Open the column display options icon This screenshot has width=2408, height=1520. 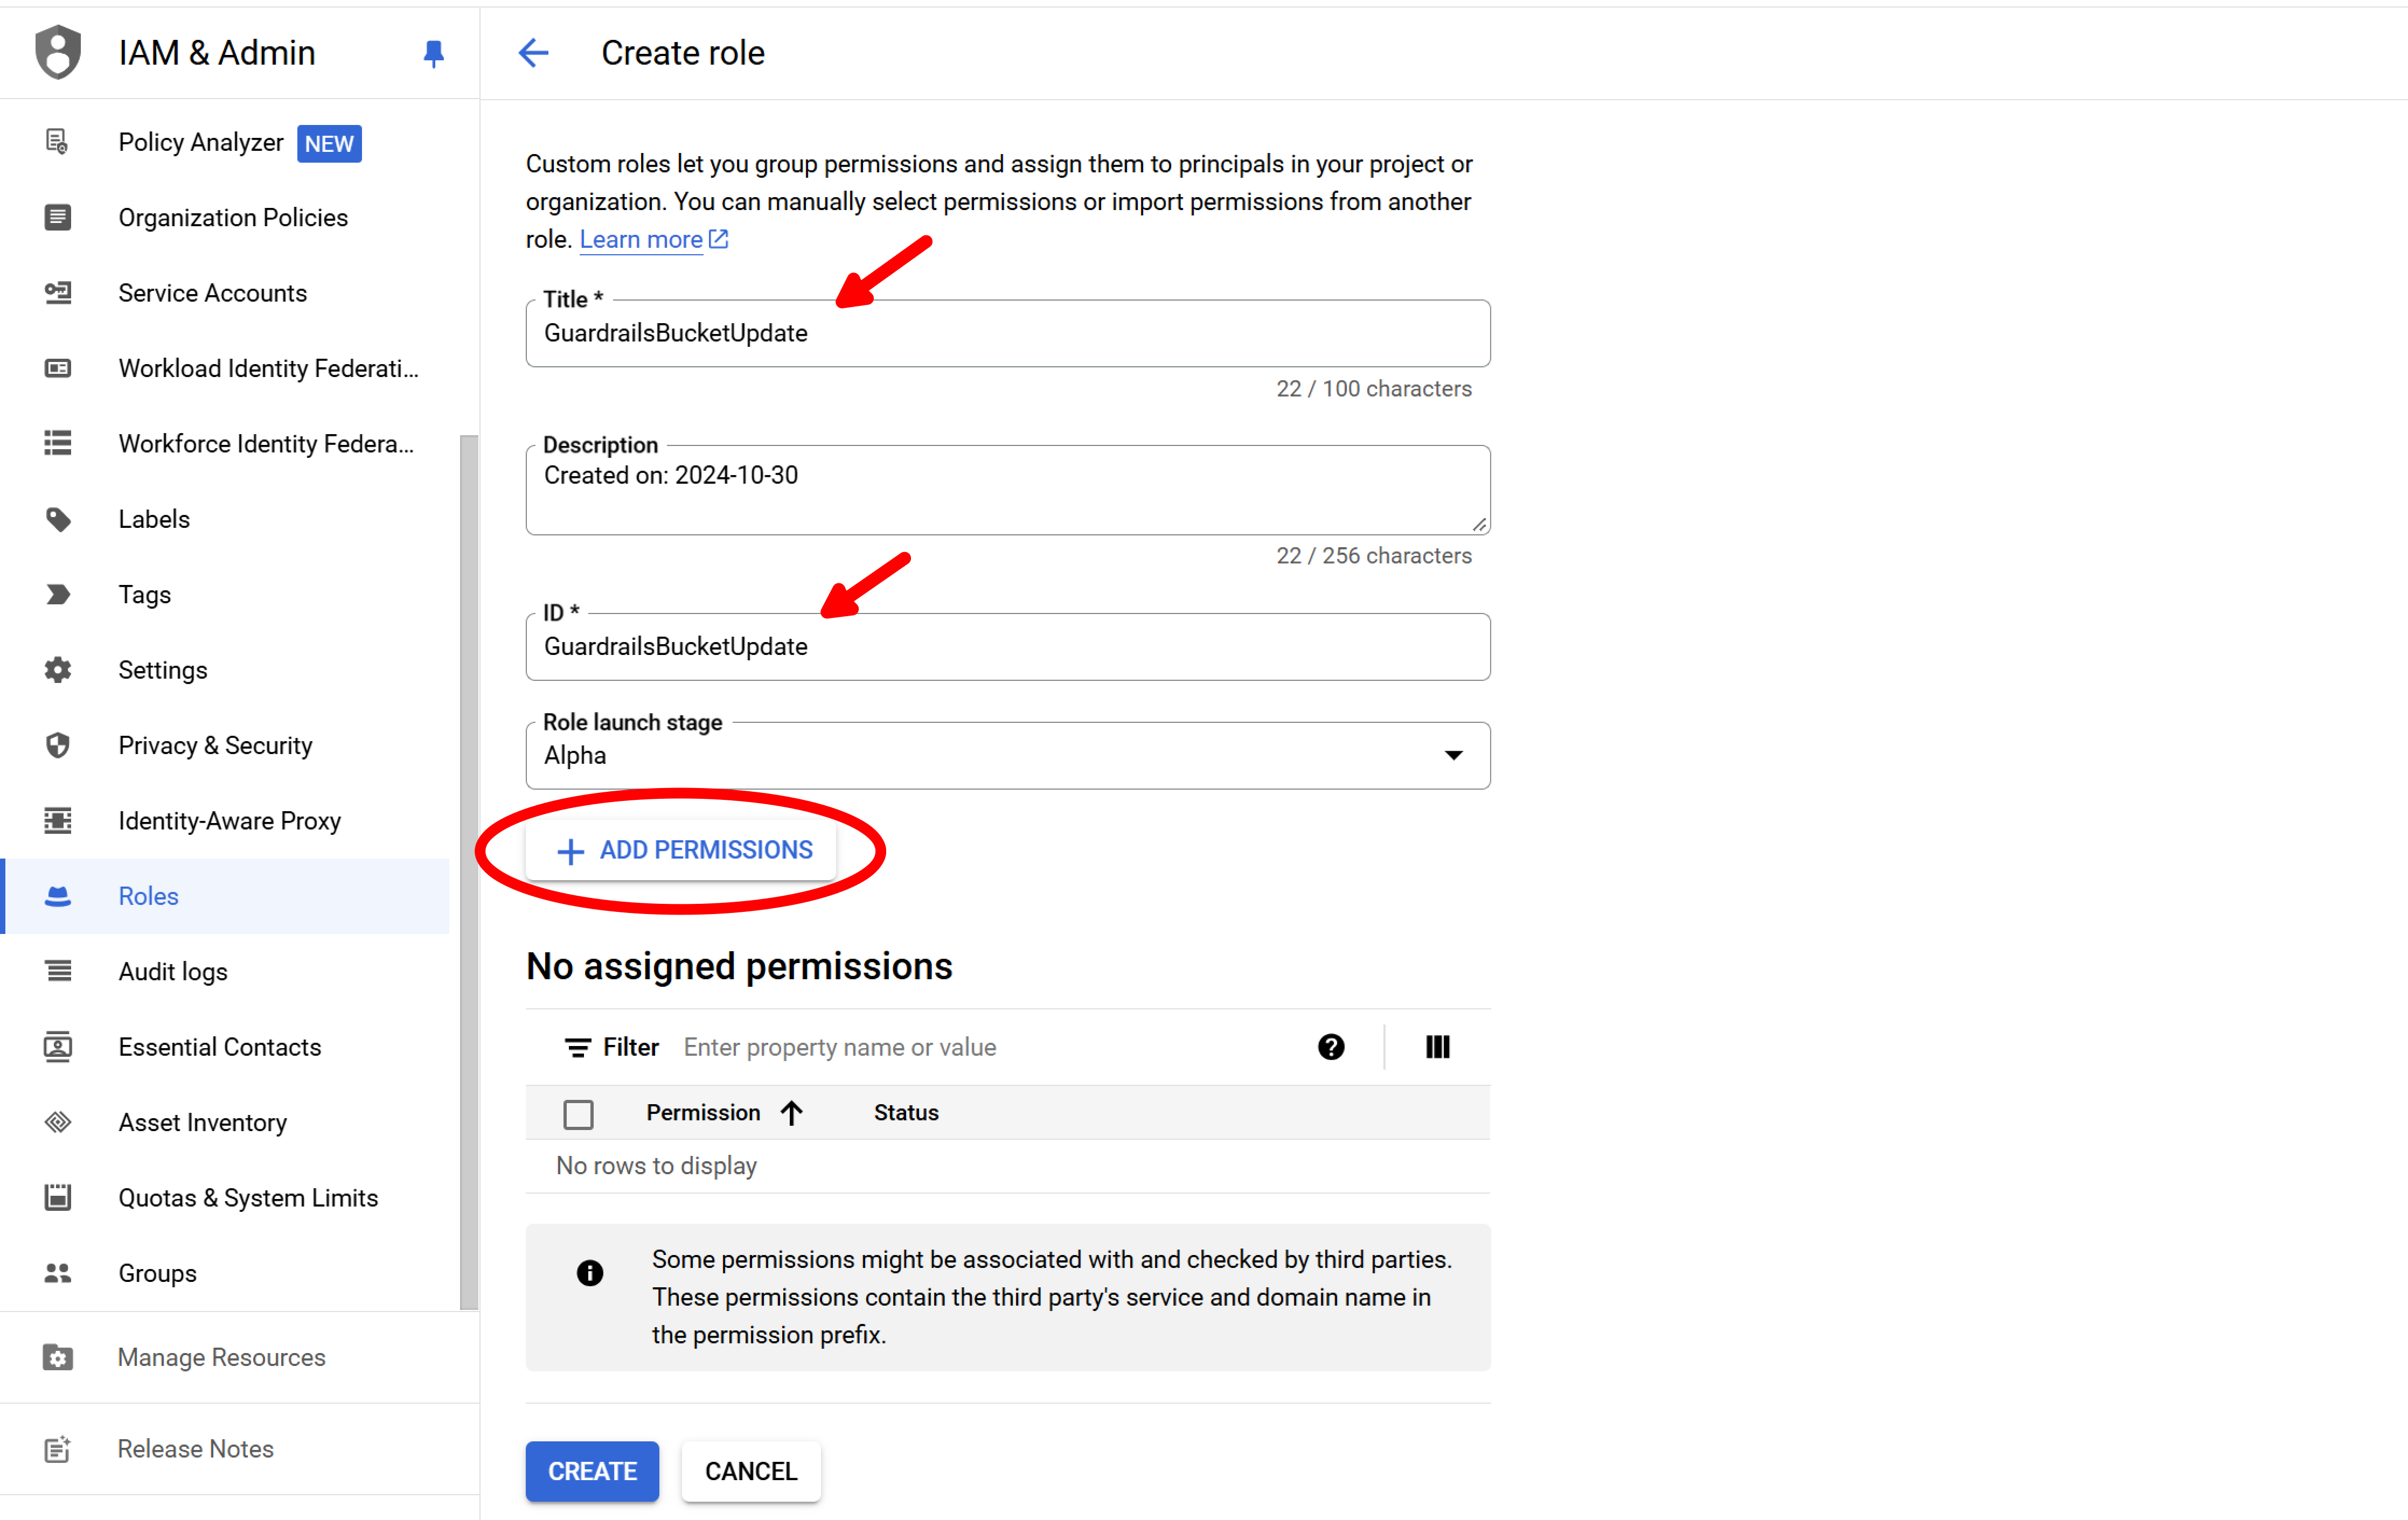[x=1437, y=1047]
